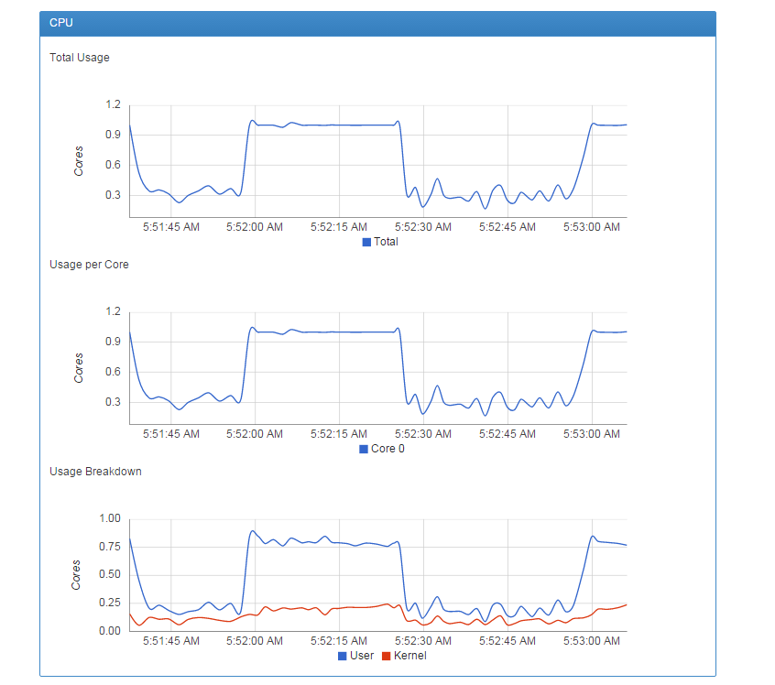Click 5:52:30 AM label in Usage Breakdown chart
Image resolution: width=775 pixels, height=685 pixels.
[423, 642]
